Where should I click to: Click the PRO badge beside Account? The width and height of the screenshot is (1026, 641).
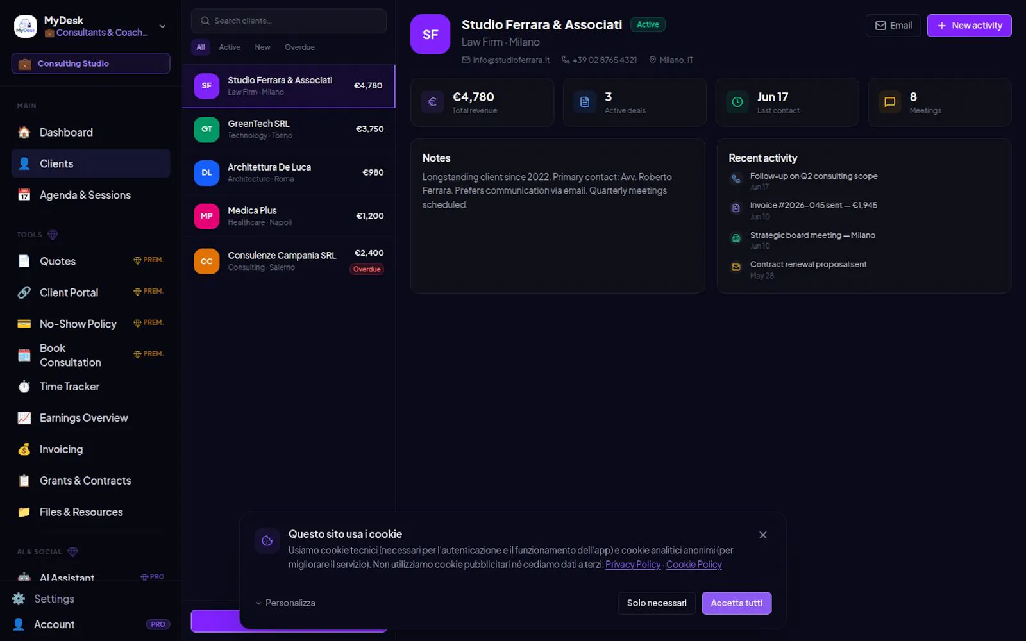[x=158, y=624]
